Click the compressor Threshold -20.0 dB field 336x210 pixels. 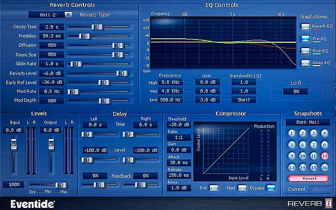tap(179, 125)
